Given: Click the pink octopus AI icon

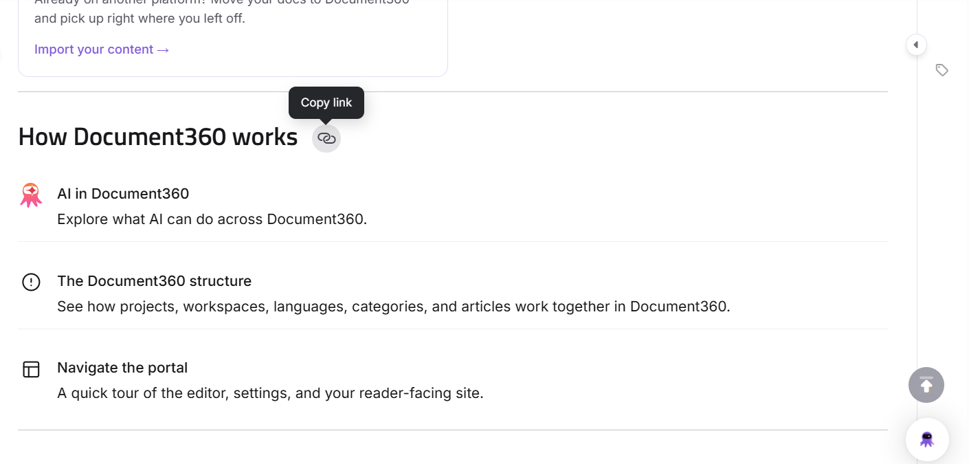Looking at the screenshot, I should (31, 195).
